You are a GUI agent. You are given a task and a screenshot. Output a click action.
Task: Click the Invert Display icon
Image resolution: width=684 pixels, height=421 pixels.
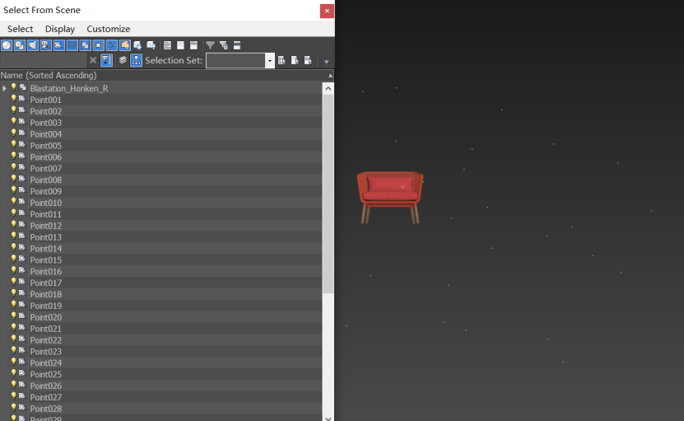(193, 45)
